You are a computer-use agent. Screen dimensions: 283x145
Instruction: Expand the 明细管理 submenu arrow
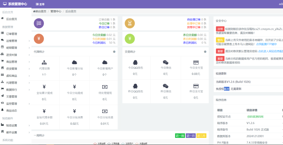tap(29, 48)
